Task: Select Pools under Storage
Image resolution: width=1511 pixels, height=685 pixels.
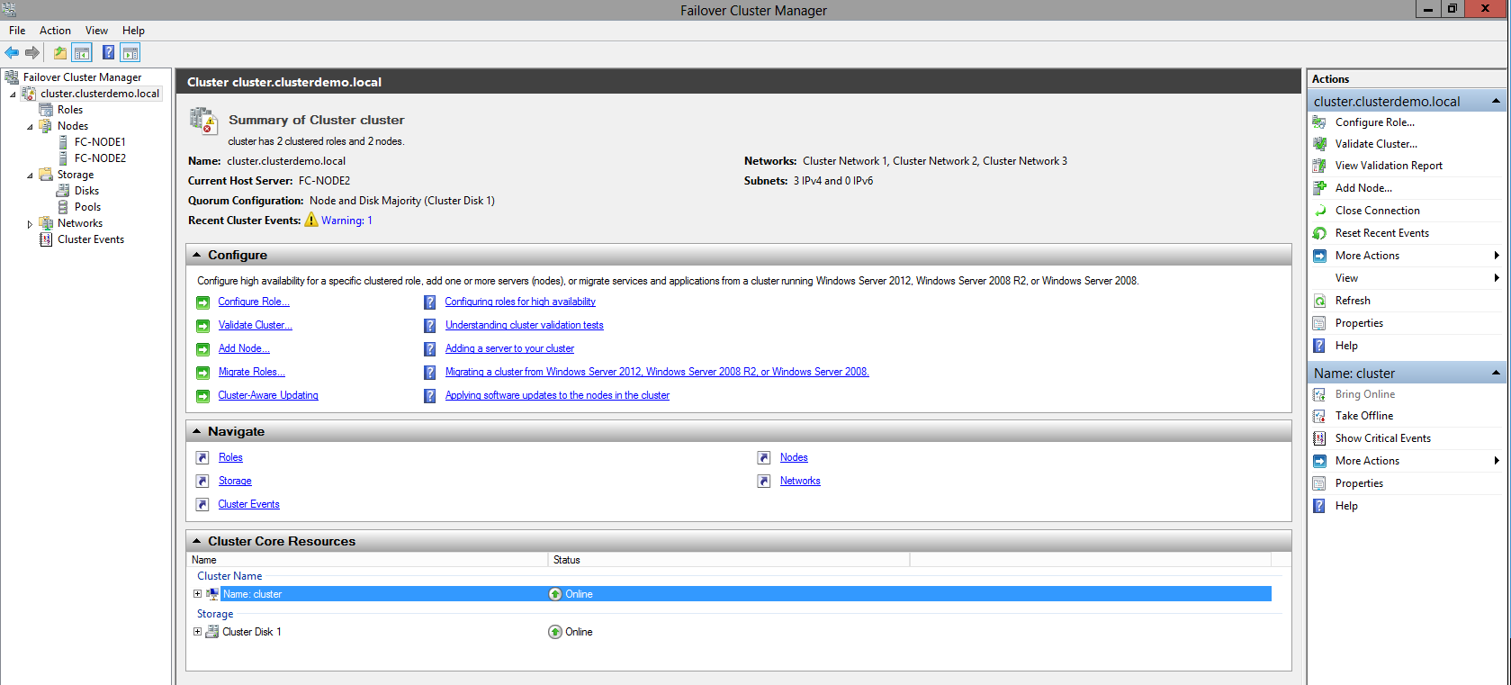Action: 87,207
